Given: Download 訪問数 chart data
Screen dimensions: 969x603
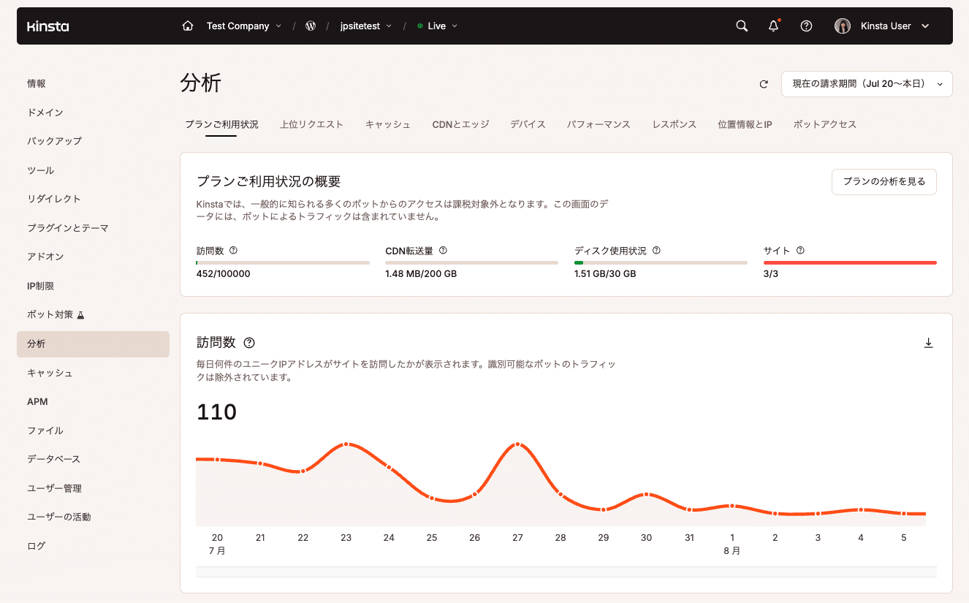Looking at the screenshot, I should pyautogui.click(x=929, y=343).
